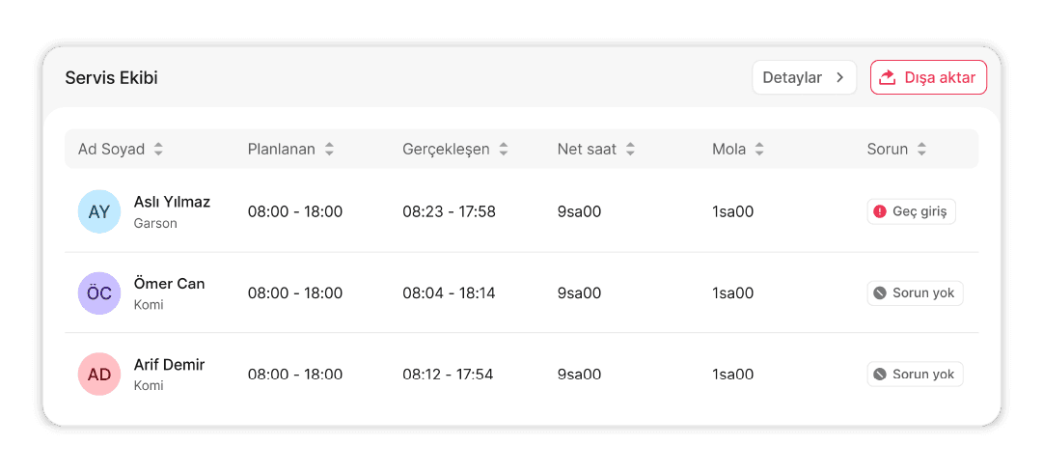The height and width of the screenshot is (473, 1043).
Task: Click the AY avatar for Aslı Yılmaz
Action: click(99, 212)
